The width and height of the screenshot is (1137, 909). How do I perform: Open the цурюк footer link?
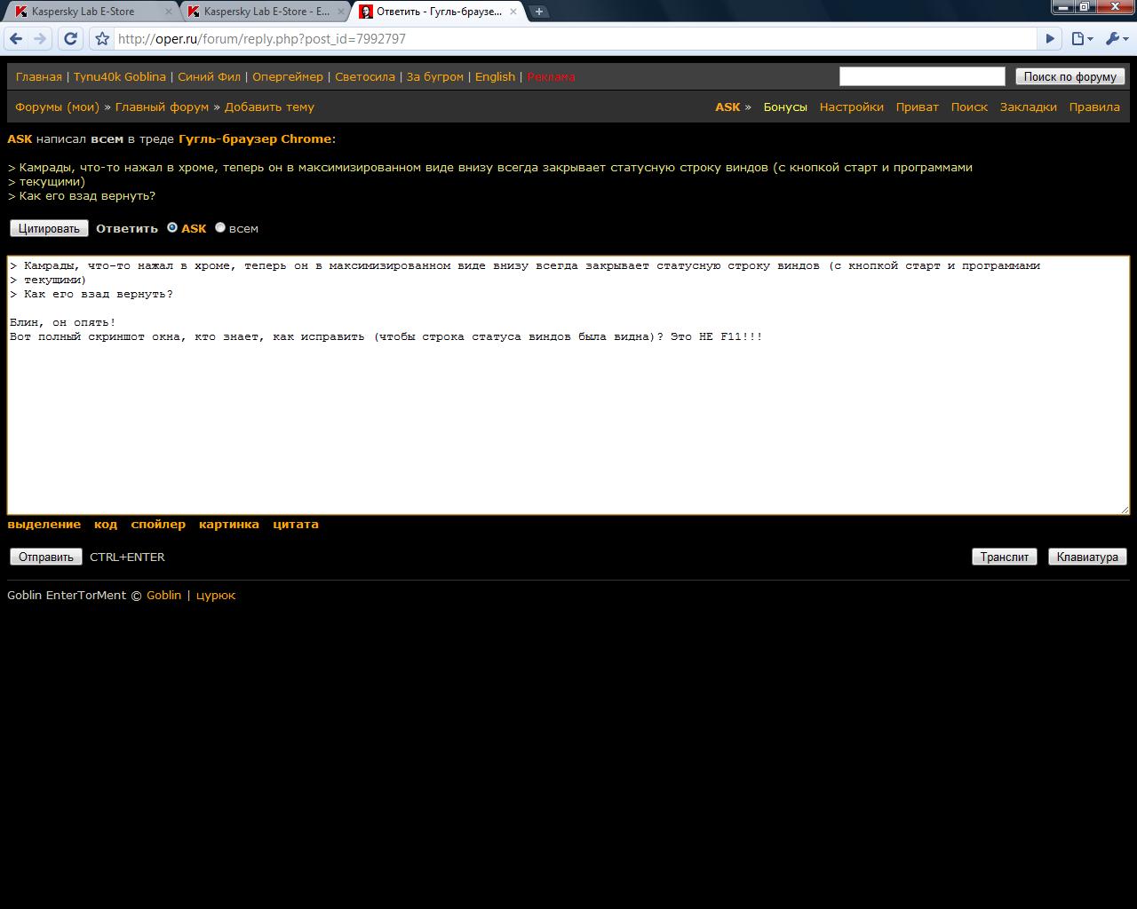216,595
